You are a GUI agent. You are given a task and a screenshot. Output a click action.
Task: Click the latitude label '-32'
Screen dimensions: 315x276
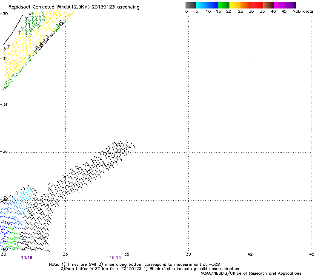point(4,59)
